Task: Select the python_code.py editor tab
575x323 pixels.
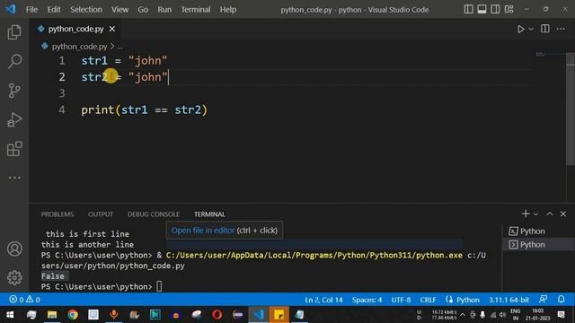Action: 75,29
